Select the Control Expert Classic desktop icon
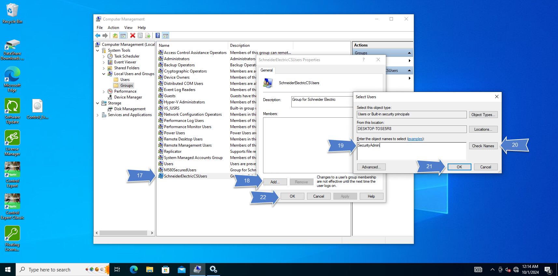558x276 pixels. pyautogui.click(x=12, y=207)
